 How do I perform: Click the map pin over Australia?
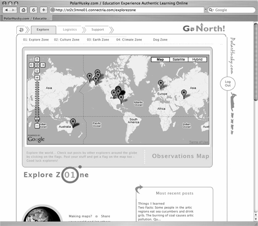pyautogui.click(x=73, y=123)
